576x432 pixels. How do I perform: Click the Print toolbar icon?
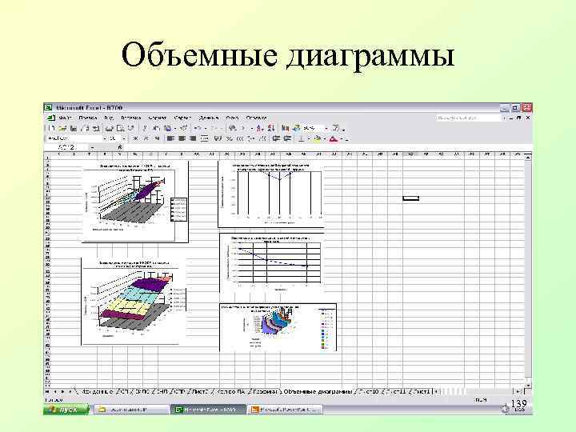coord(109,128)
